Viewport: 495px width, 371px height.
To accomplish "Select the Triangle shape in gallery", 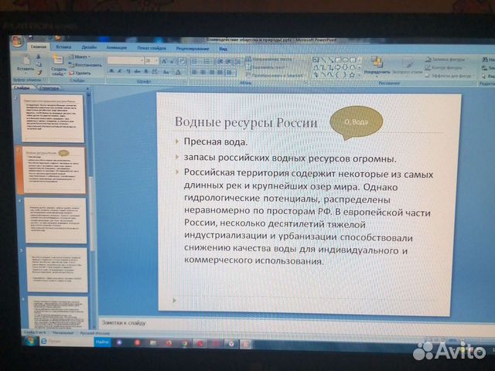I will [316, 67].
